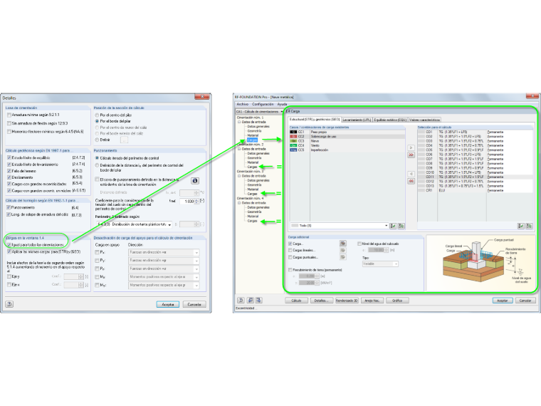Enable Cargas lineales checkbox
Screen dimensions: 541x406
pyautogui.click(x=290, y=250)
